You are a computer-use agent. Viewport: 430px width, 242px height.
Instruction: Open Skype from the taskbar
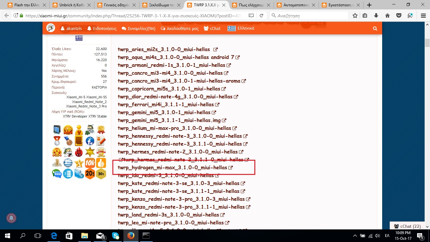[116, 235]
